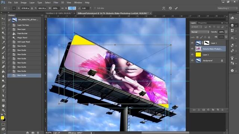
Task: Select the Path Selection arrow tool
Action: 3,96
